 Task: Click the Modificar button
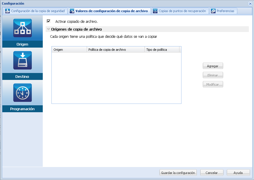point(213,84)
